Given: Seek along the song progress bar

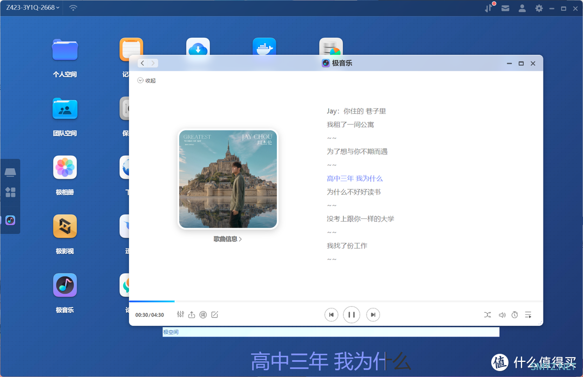Looking at the screenshot, I should point(336,301).
